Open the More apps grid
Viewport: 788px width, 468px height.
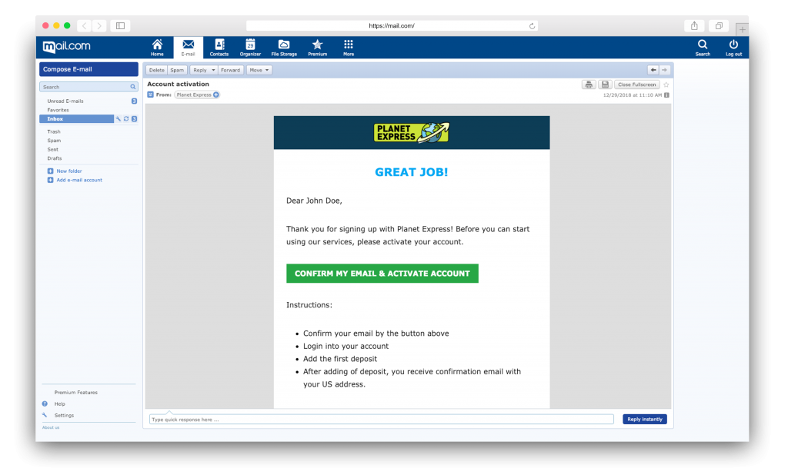(x=349, y=48)
